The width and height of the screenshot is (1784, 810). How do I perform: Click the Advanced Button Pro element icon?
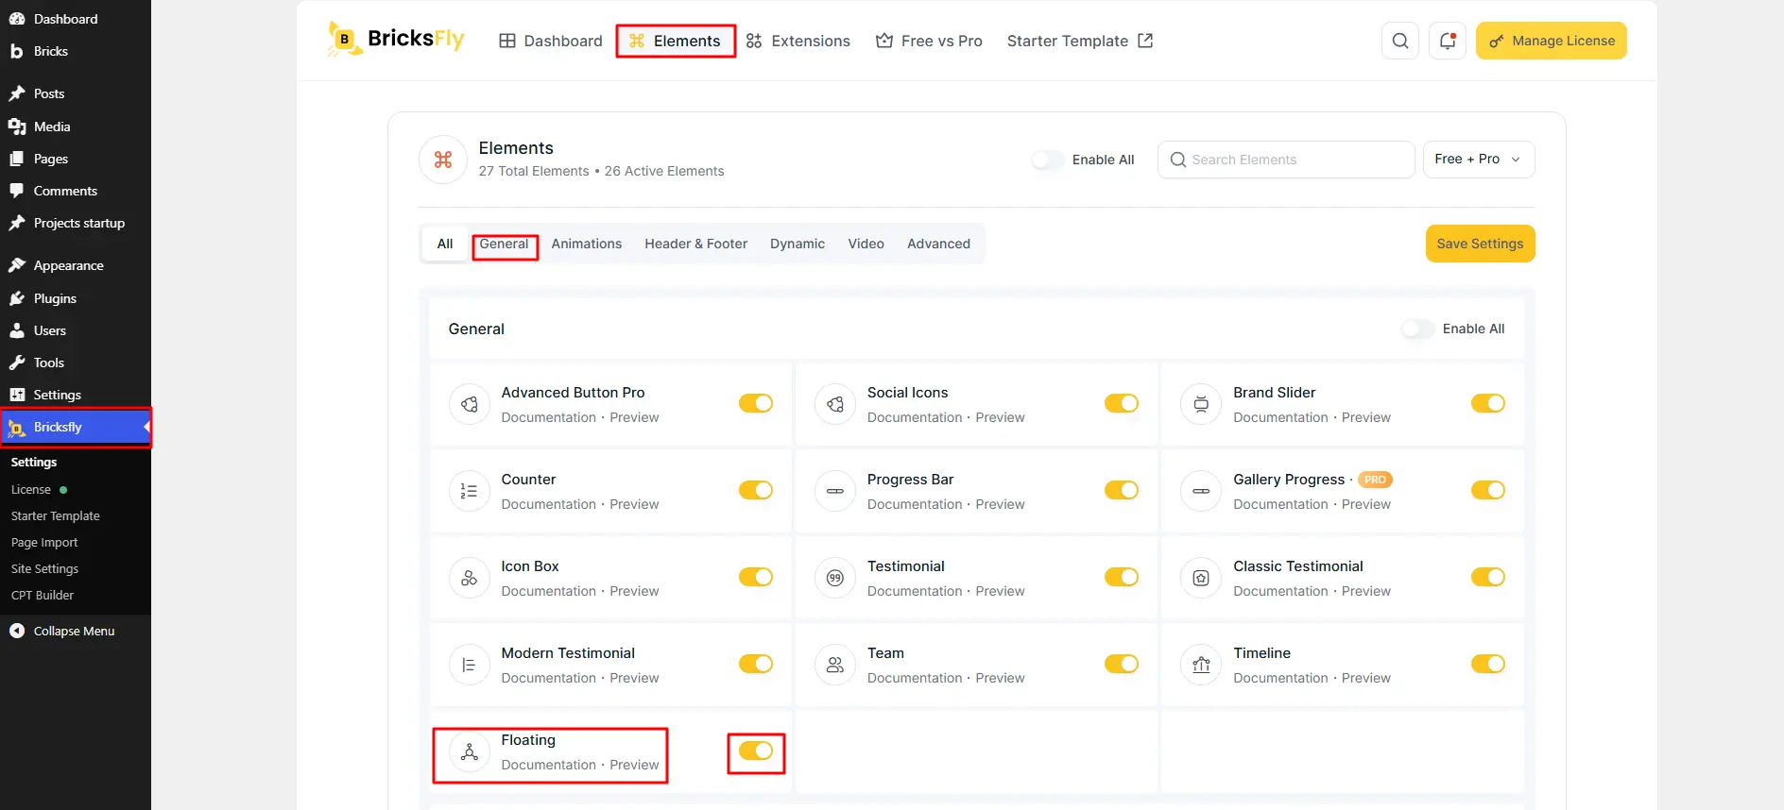click(470, 405)
